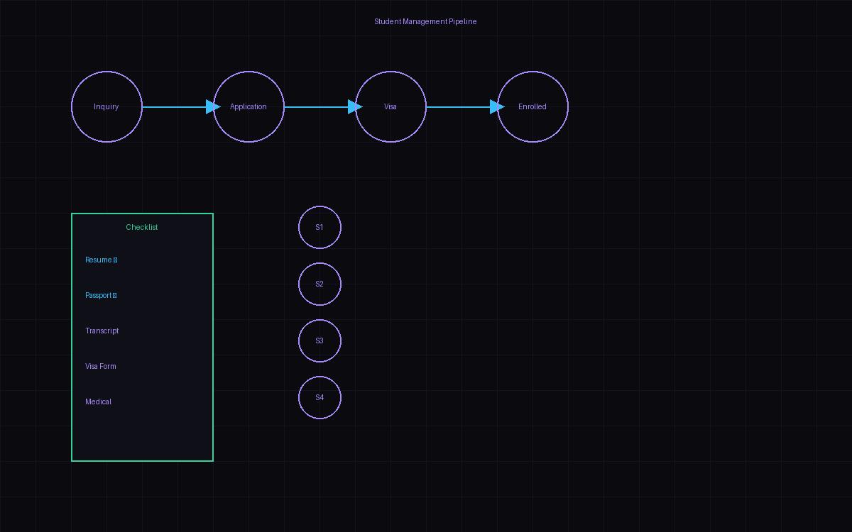Click the arrow from Inquiry to Application

pyautogui.click(x=174, y=106)
